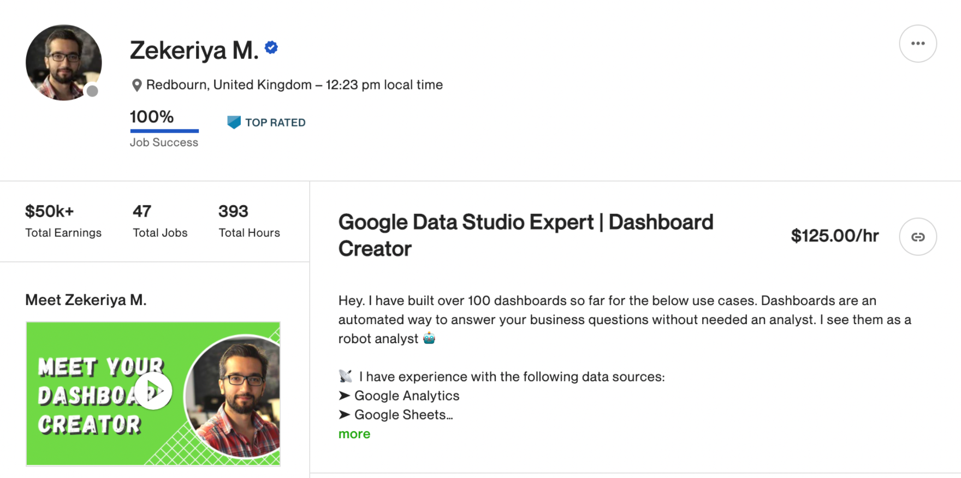This screenshot has height=478, width=961.
Task: Click the robot emoji in the description
Action: pos(429,338)
